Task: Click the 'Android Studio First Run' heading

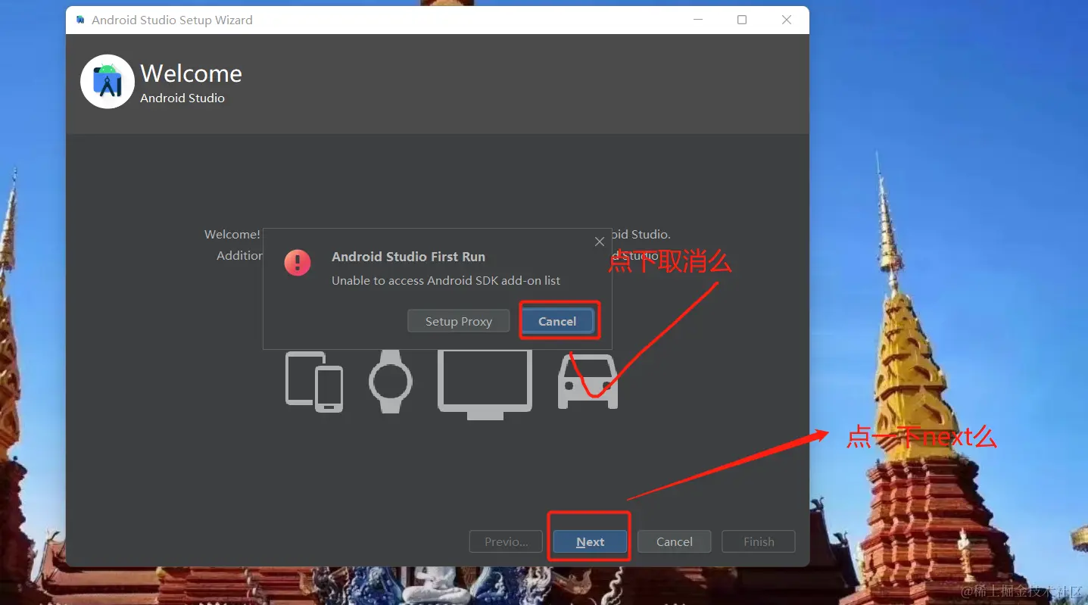Action: (x=408, y=257)
